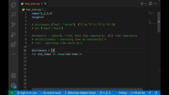Change language mode Python

[x=123, y=93]
